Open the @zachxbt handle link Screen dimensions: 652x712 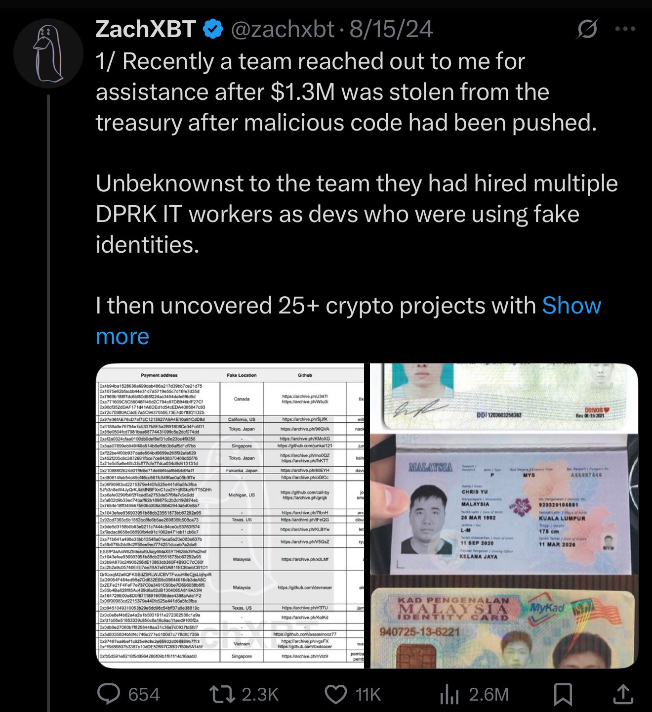[x=283, y=29]
